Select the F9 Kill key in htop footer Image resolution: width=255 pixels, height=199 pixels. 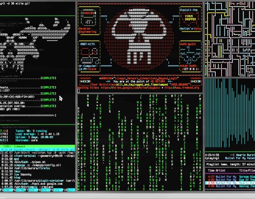pyautogui.click(x=57, y=190)
